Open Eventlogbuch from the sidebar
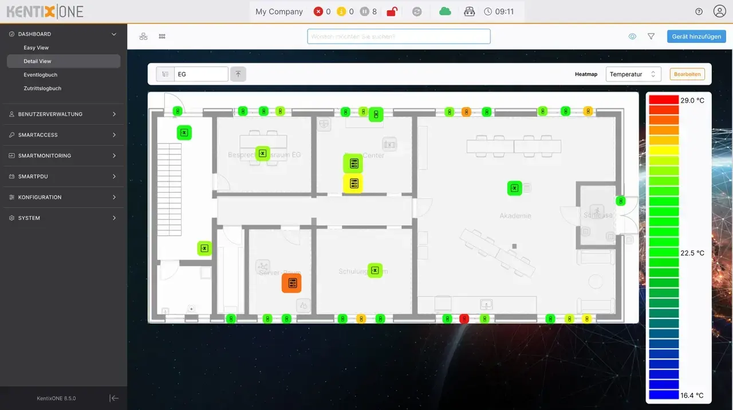Image resolution: width=733 pixels, height=410 pixels. [x=40, y=74]
